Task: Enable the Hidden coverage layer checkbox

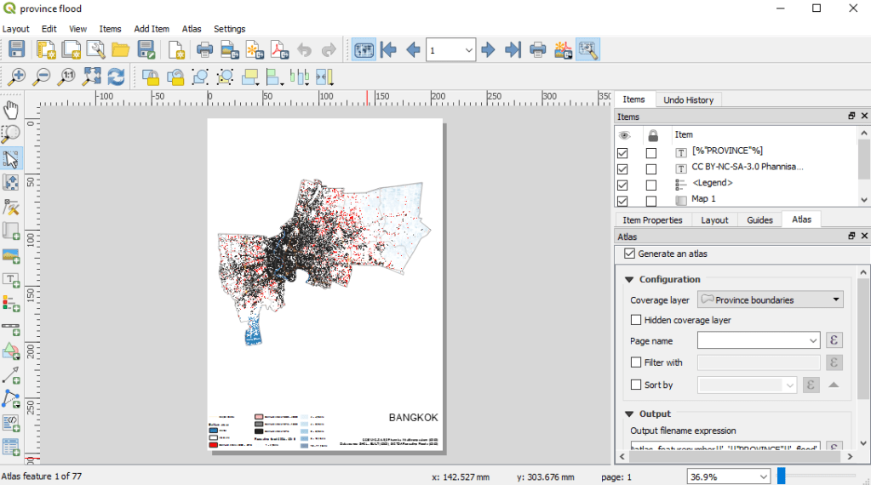Action: coord(636,320)
